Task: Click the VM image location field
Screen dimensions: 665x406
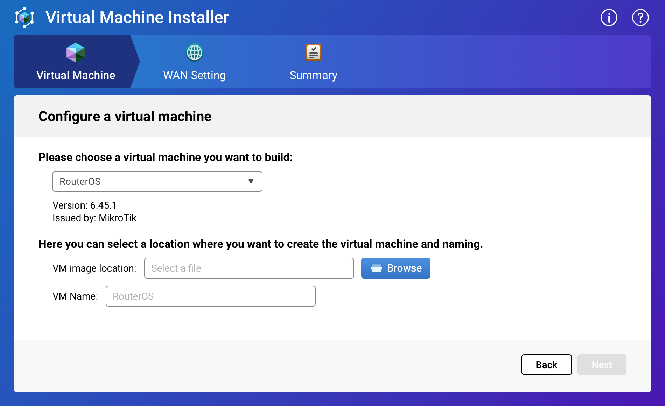Action: tap(249, 268)
